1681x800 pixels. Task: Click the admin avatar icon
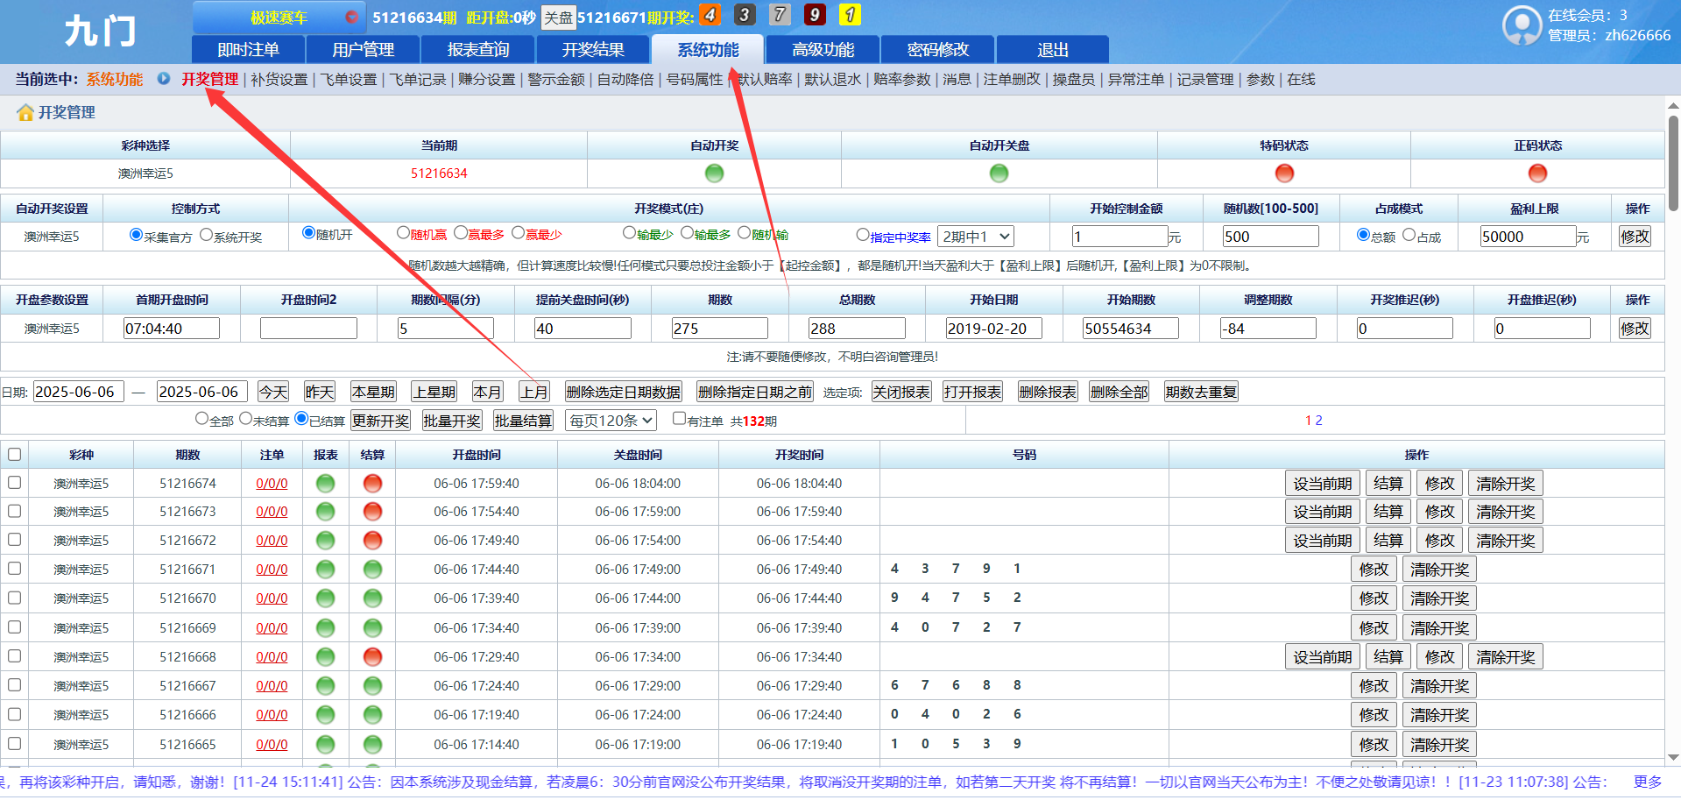[x=1522, y=25]
